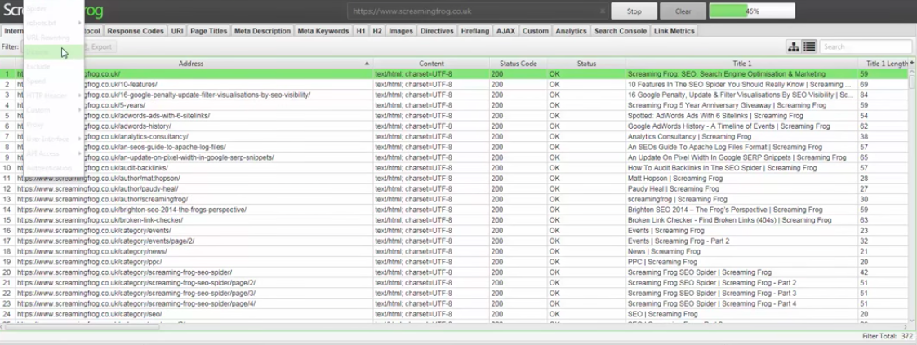Expand the User Interface submenu
Viewport: 917px width, 345px height.
pos(53,139)
